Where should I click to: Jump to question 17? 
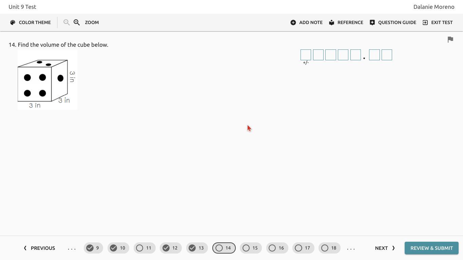303,248
